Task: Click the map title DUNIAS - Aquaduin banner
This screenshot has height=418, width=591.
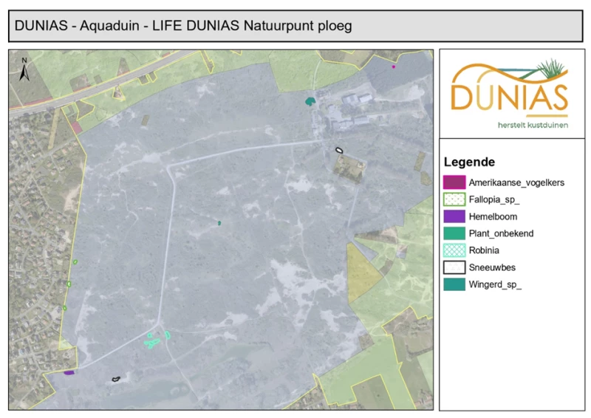Action: [x=295, y=26]
